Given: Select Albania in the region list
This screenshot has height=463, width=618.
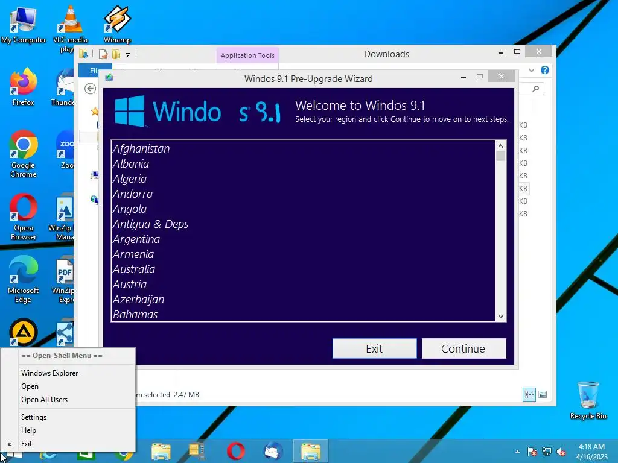Looking at the screenshot, I should [304, 164].
